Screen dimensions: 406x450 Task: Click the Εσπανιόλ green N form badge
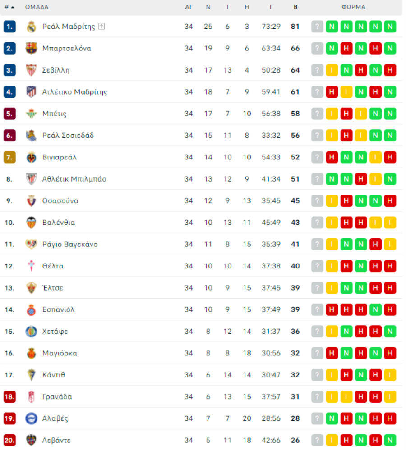tap(375, 309)
